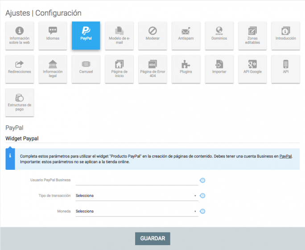Viewport: 305px width, 250px height.
Task: Open the Información legal tile
Action: click(x=53, y=69)
